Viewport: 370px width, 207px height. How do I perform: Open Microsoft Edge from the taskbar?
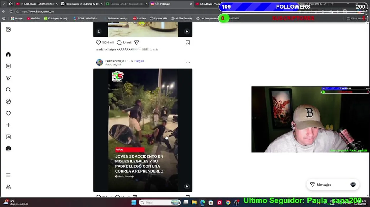(x=203, y=202)
